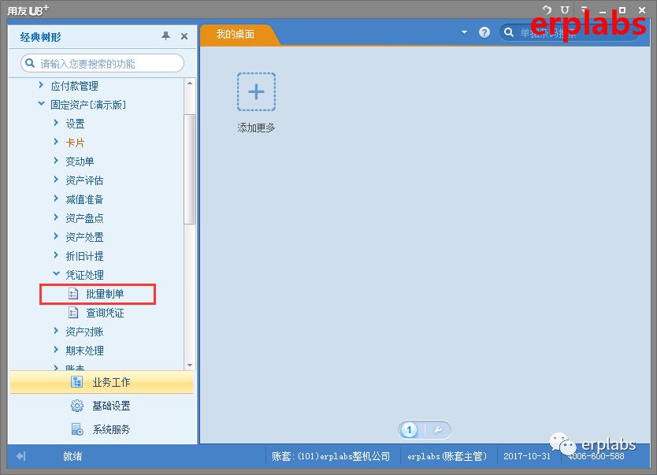Click the magnifier in top search box

tap(509, 32)
